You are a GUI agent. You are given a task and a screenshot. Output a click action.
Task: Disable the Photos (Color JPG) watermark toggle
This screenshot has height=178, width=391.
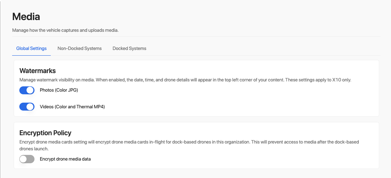click(27, 90)
